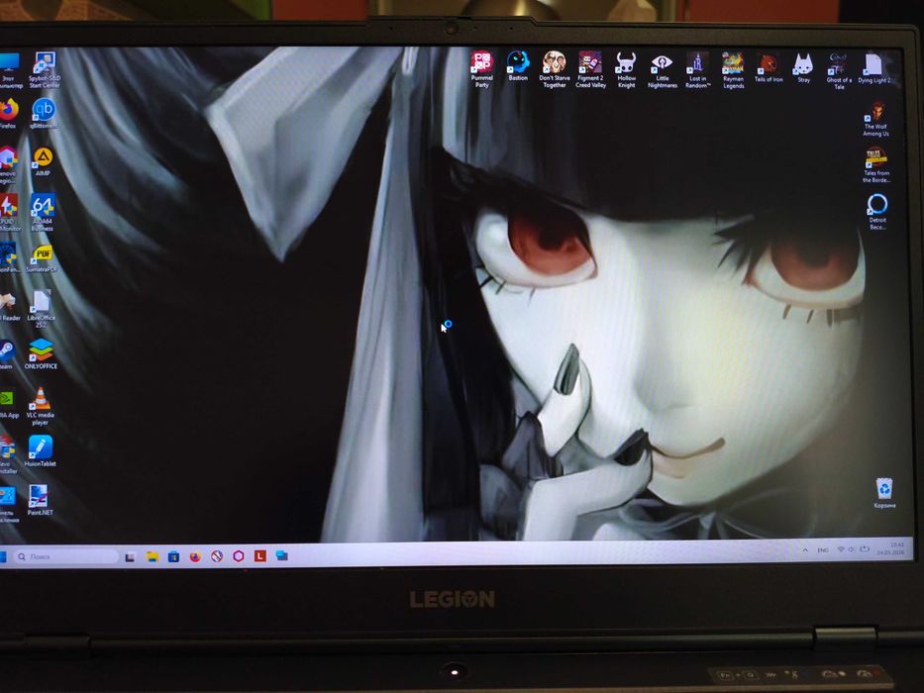Open the Ghost of a Tale shortcut
The image size is (924, 693).
(x=839, y=71)
